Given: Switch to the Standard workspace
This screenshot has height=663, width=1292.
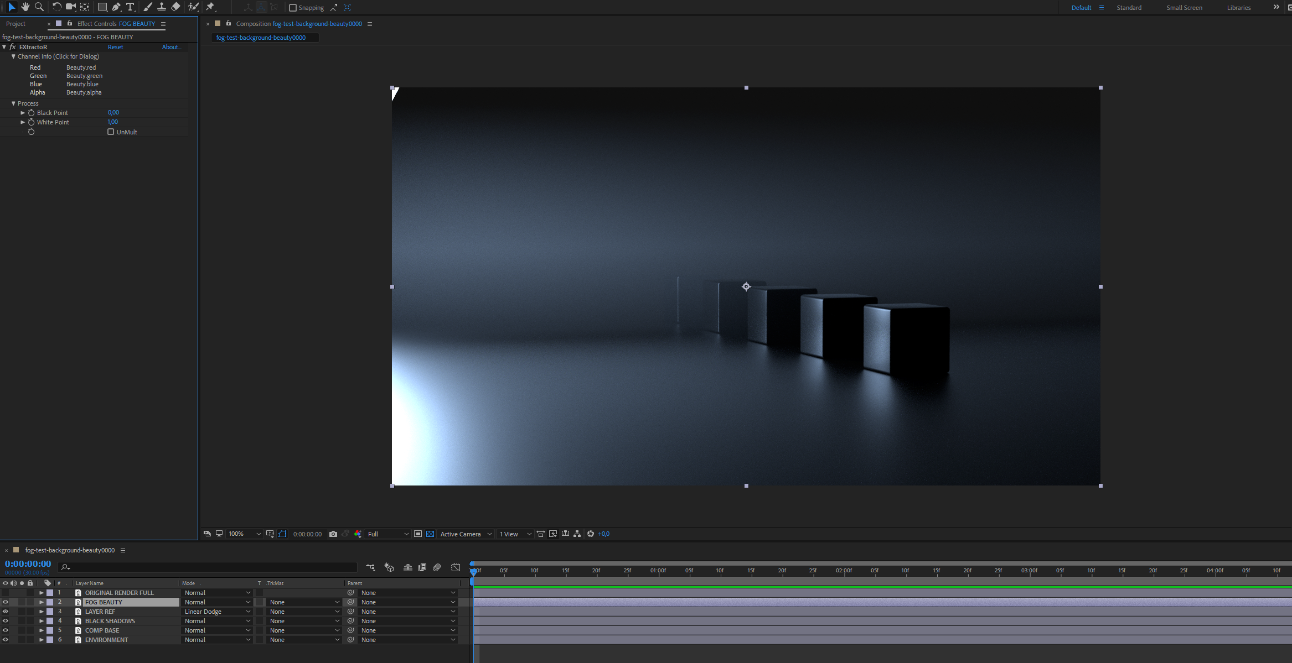Looking at the screenshot, I should tap(1129, 8).
